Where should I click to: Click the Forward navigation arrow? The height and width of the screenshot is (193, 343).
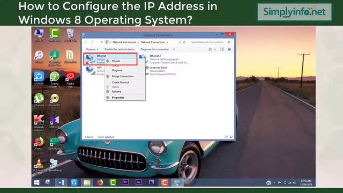pyautogui.click(x=92, y=42)
